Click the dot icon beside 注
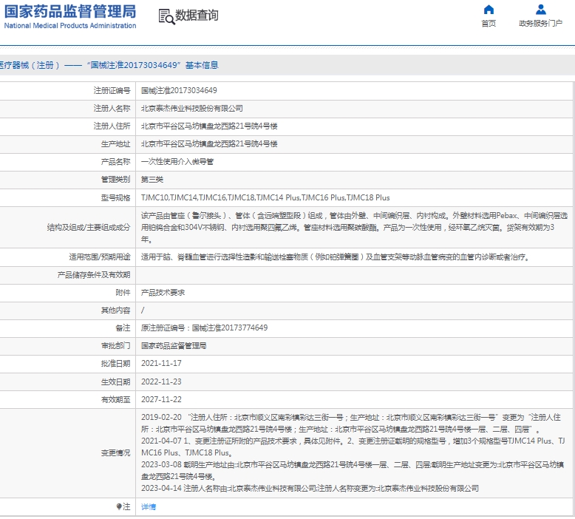The width and height of the screenshot is (575, 519). 118,507
